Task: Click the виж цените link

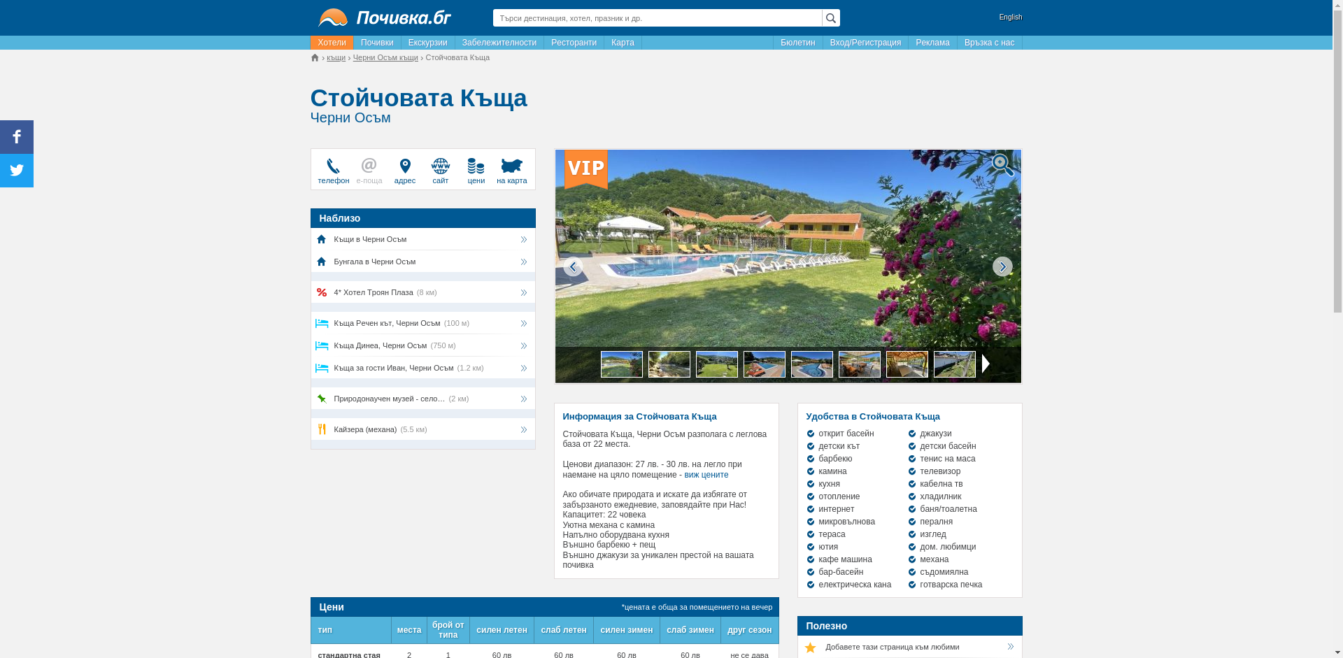Action: (x=706, y=475)
